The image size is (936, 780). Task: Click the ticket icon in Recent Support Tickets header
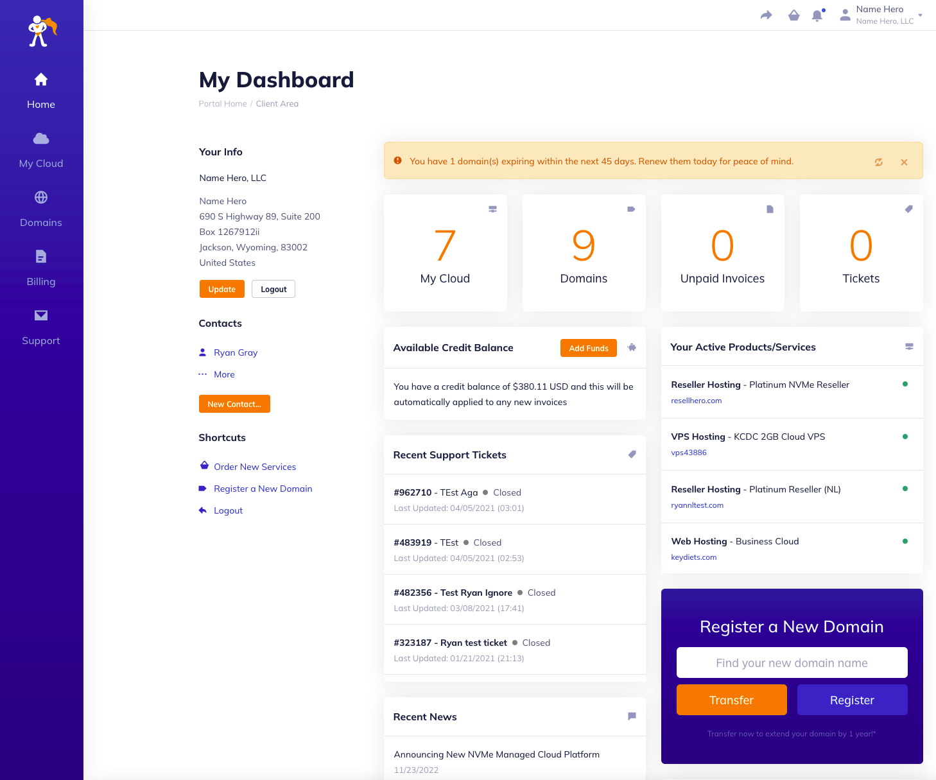point(632,454)
